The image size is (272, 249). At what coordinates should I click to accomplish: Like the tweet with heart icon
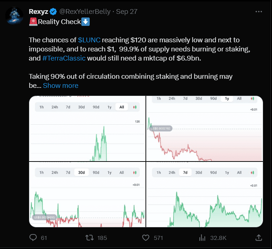pyautogui.click(x=146, y=238)
